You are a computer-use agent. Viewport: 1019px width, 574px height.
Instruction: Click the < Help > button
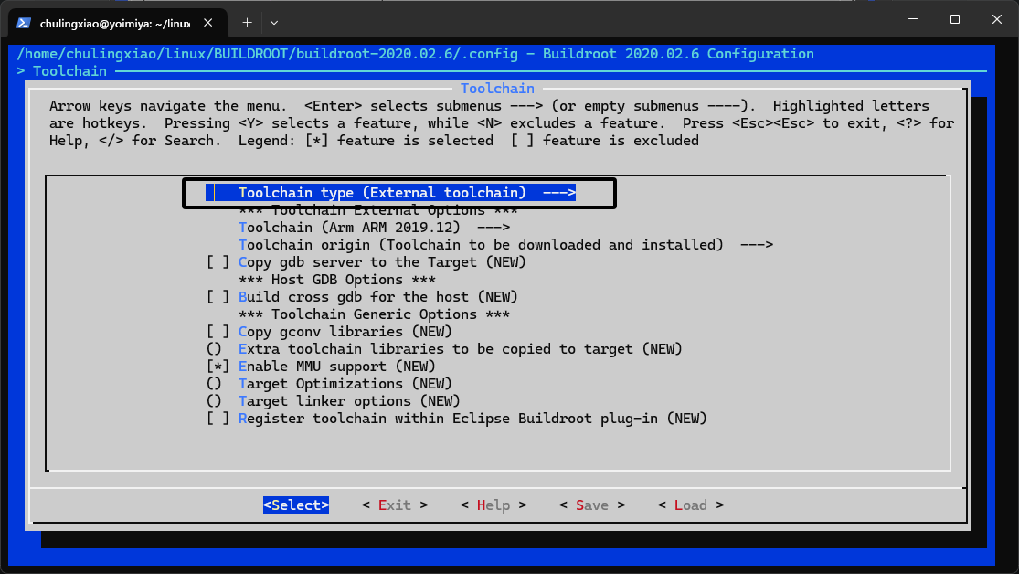494,505
